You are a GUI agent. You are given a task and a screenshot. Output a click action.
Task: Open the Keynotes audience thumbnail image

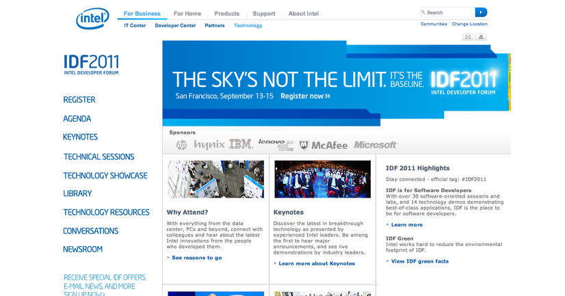pyautogui.click(x=322, y=179)
